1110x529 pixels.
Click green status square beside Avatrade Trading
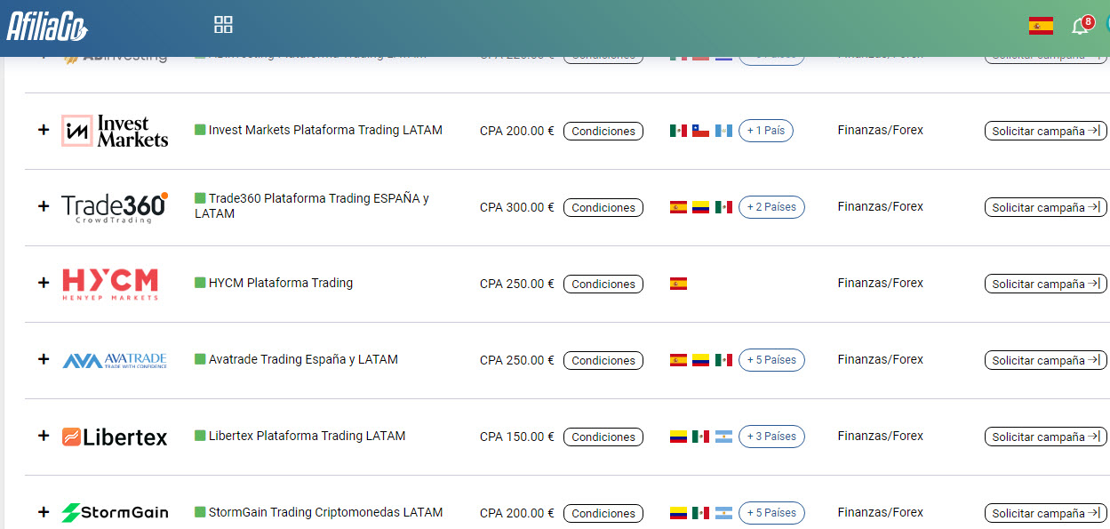(200, 359)
